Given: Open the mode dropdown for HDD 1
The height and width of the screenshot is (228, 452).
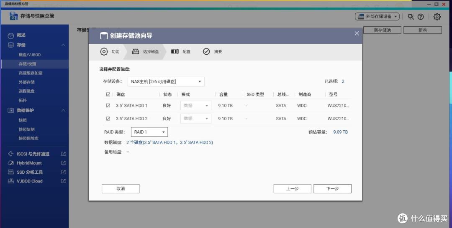Looking at the screenshot, I should [196, 106].
